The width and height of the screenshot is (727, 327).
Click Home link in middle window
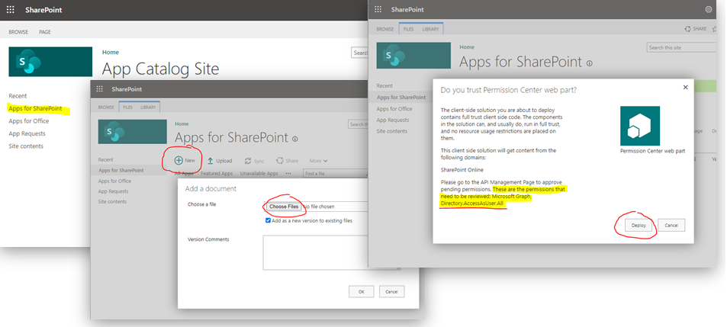[182, 123]
